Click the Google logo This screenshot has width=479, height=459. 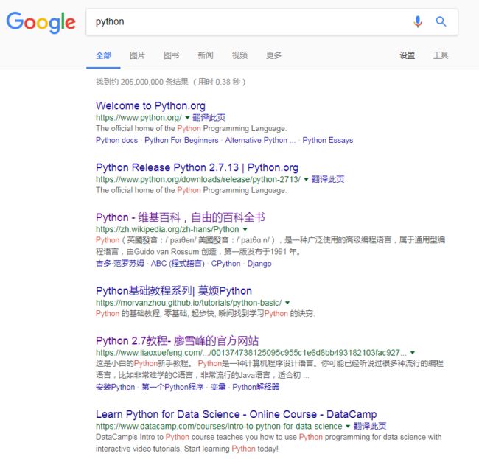(x=41, y=22)
